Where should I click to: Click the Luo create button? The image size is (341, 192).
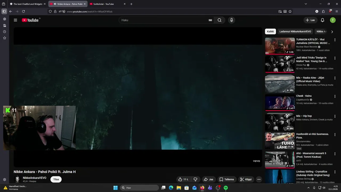(x=311, y=20)
